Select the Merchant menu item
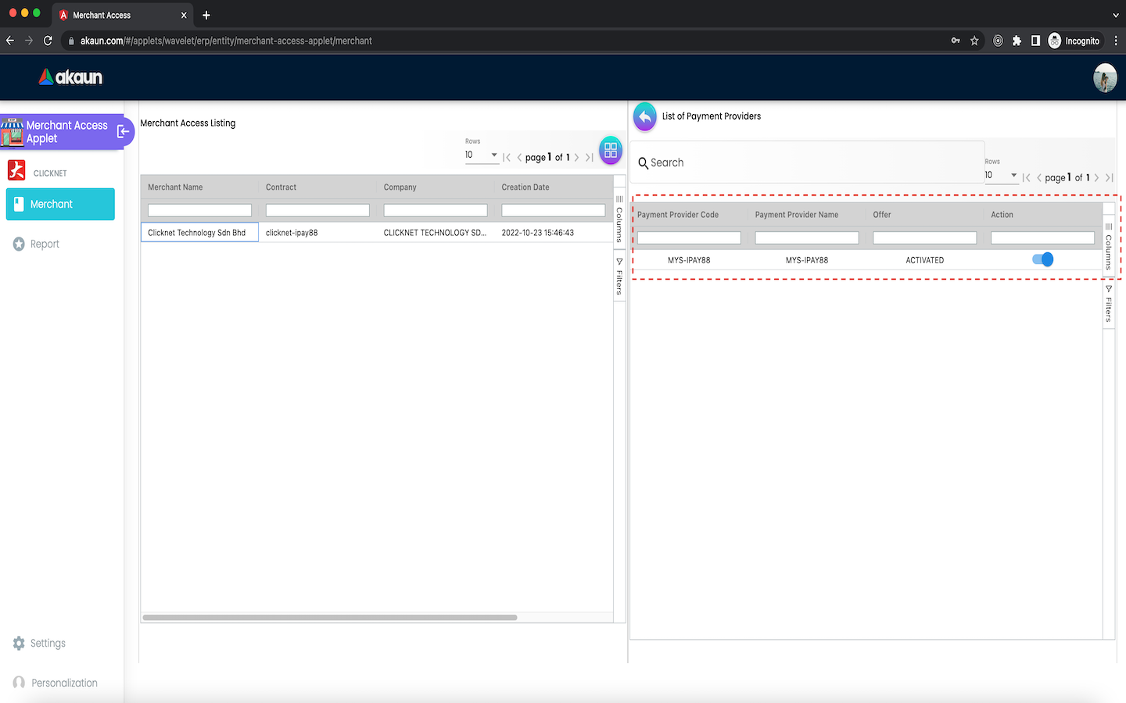Viewport: 1126px width, 703px height. coord(60,204)
